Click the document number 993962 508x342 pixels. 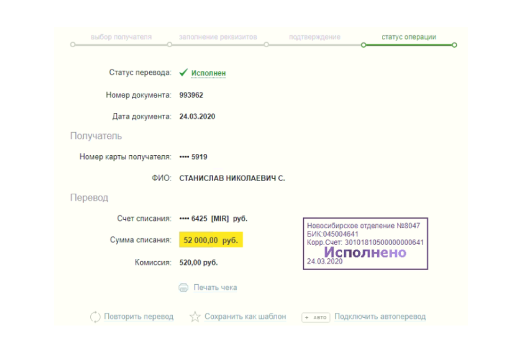tap(191, 95)
